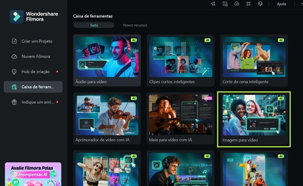Open Hub de criação section

coord(33,72)
